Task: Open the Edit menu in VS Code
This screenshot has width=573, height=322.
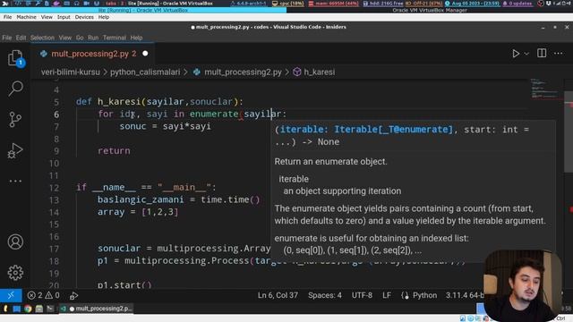Action: 21,38
